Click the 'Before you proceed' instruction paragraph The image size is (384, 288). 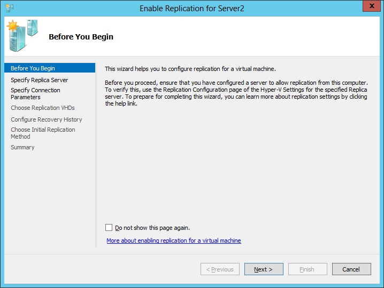(236, 93)
